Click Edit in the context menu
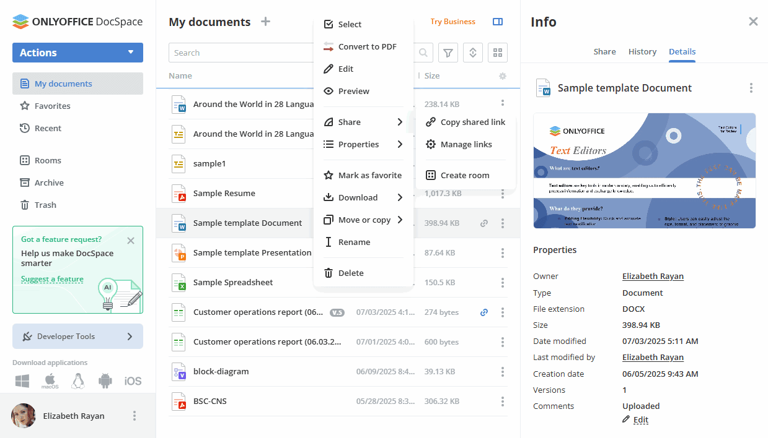This screenshot has height=438, width=768. [x=363, y=69]
